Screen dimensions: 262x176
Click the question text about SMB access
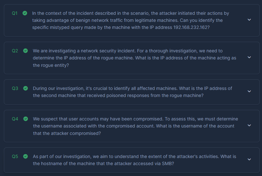pos(135,160)
